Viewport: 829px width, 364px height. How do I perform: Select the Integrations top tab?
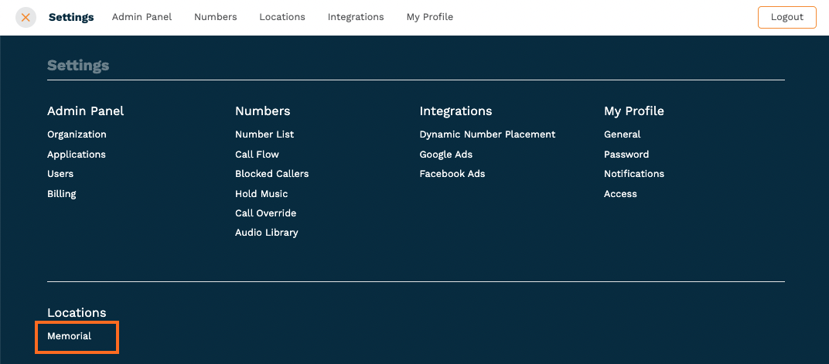coord(355,17)
